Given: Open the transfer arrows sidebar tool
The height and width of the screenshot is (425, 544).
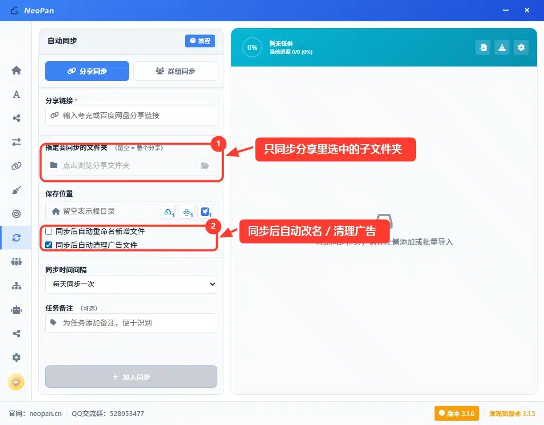Looking at the screenshot, I should point(16,142).
